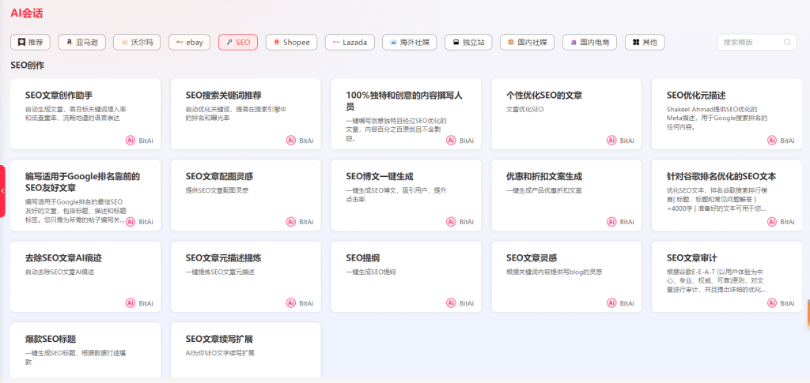This screenshot has width=810, height=383.
Task: Expand the red left sidebar arrow handle
Action: [x=3, y=191]
